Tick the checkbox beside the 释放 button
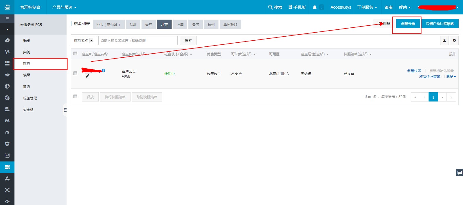 click(x=76, y=97)
